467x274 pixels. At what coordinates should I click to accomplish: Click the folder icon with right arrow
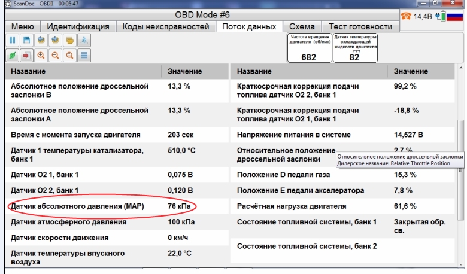tap(55, 40)
